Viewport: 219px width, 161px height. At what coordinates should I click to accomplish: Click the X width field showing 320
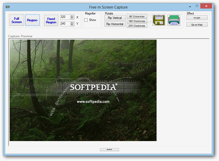[x=65, y=17]
